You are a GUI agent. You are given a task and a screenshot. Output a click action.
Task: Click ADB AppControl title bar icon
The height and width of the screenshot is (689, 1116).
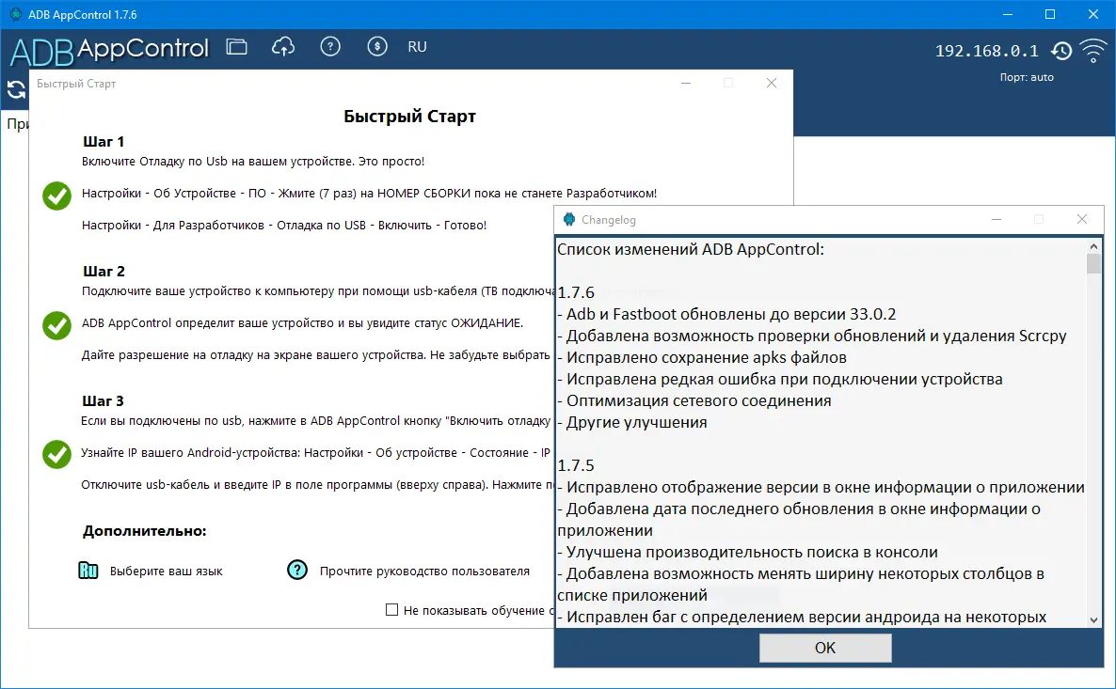pos(16,14)
